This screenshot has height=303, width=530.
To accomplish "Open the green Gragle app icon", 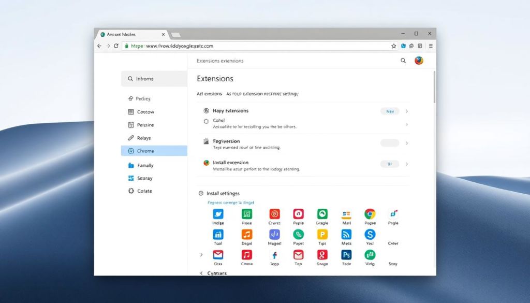I will 322,214.
